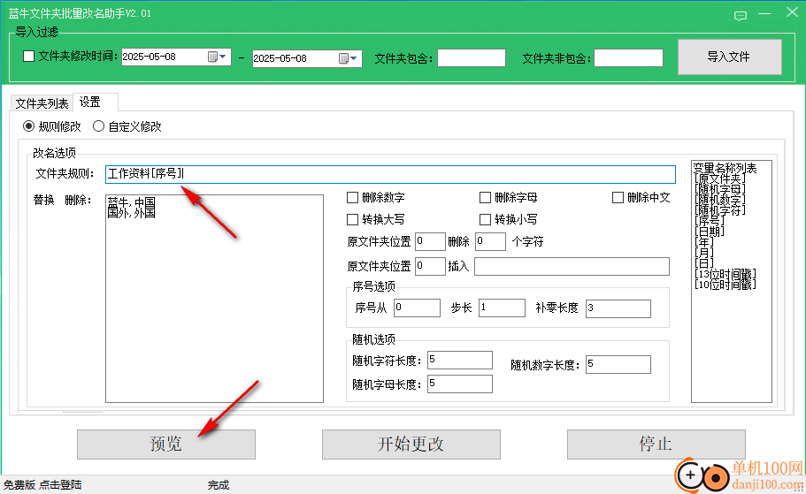Viewport: 806px width, 494px height.
Task: Click the 随机字母长度 field
Action: tap(459, 384)
